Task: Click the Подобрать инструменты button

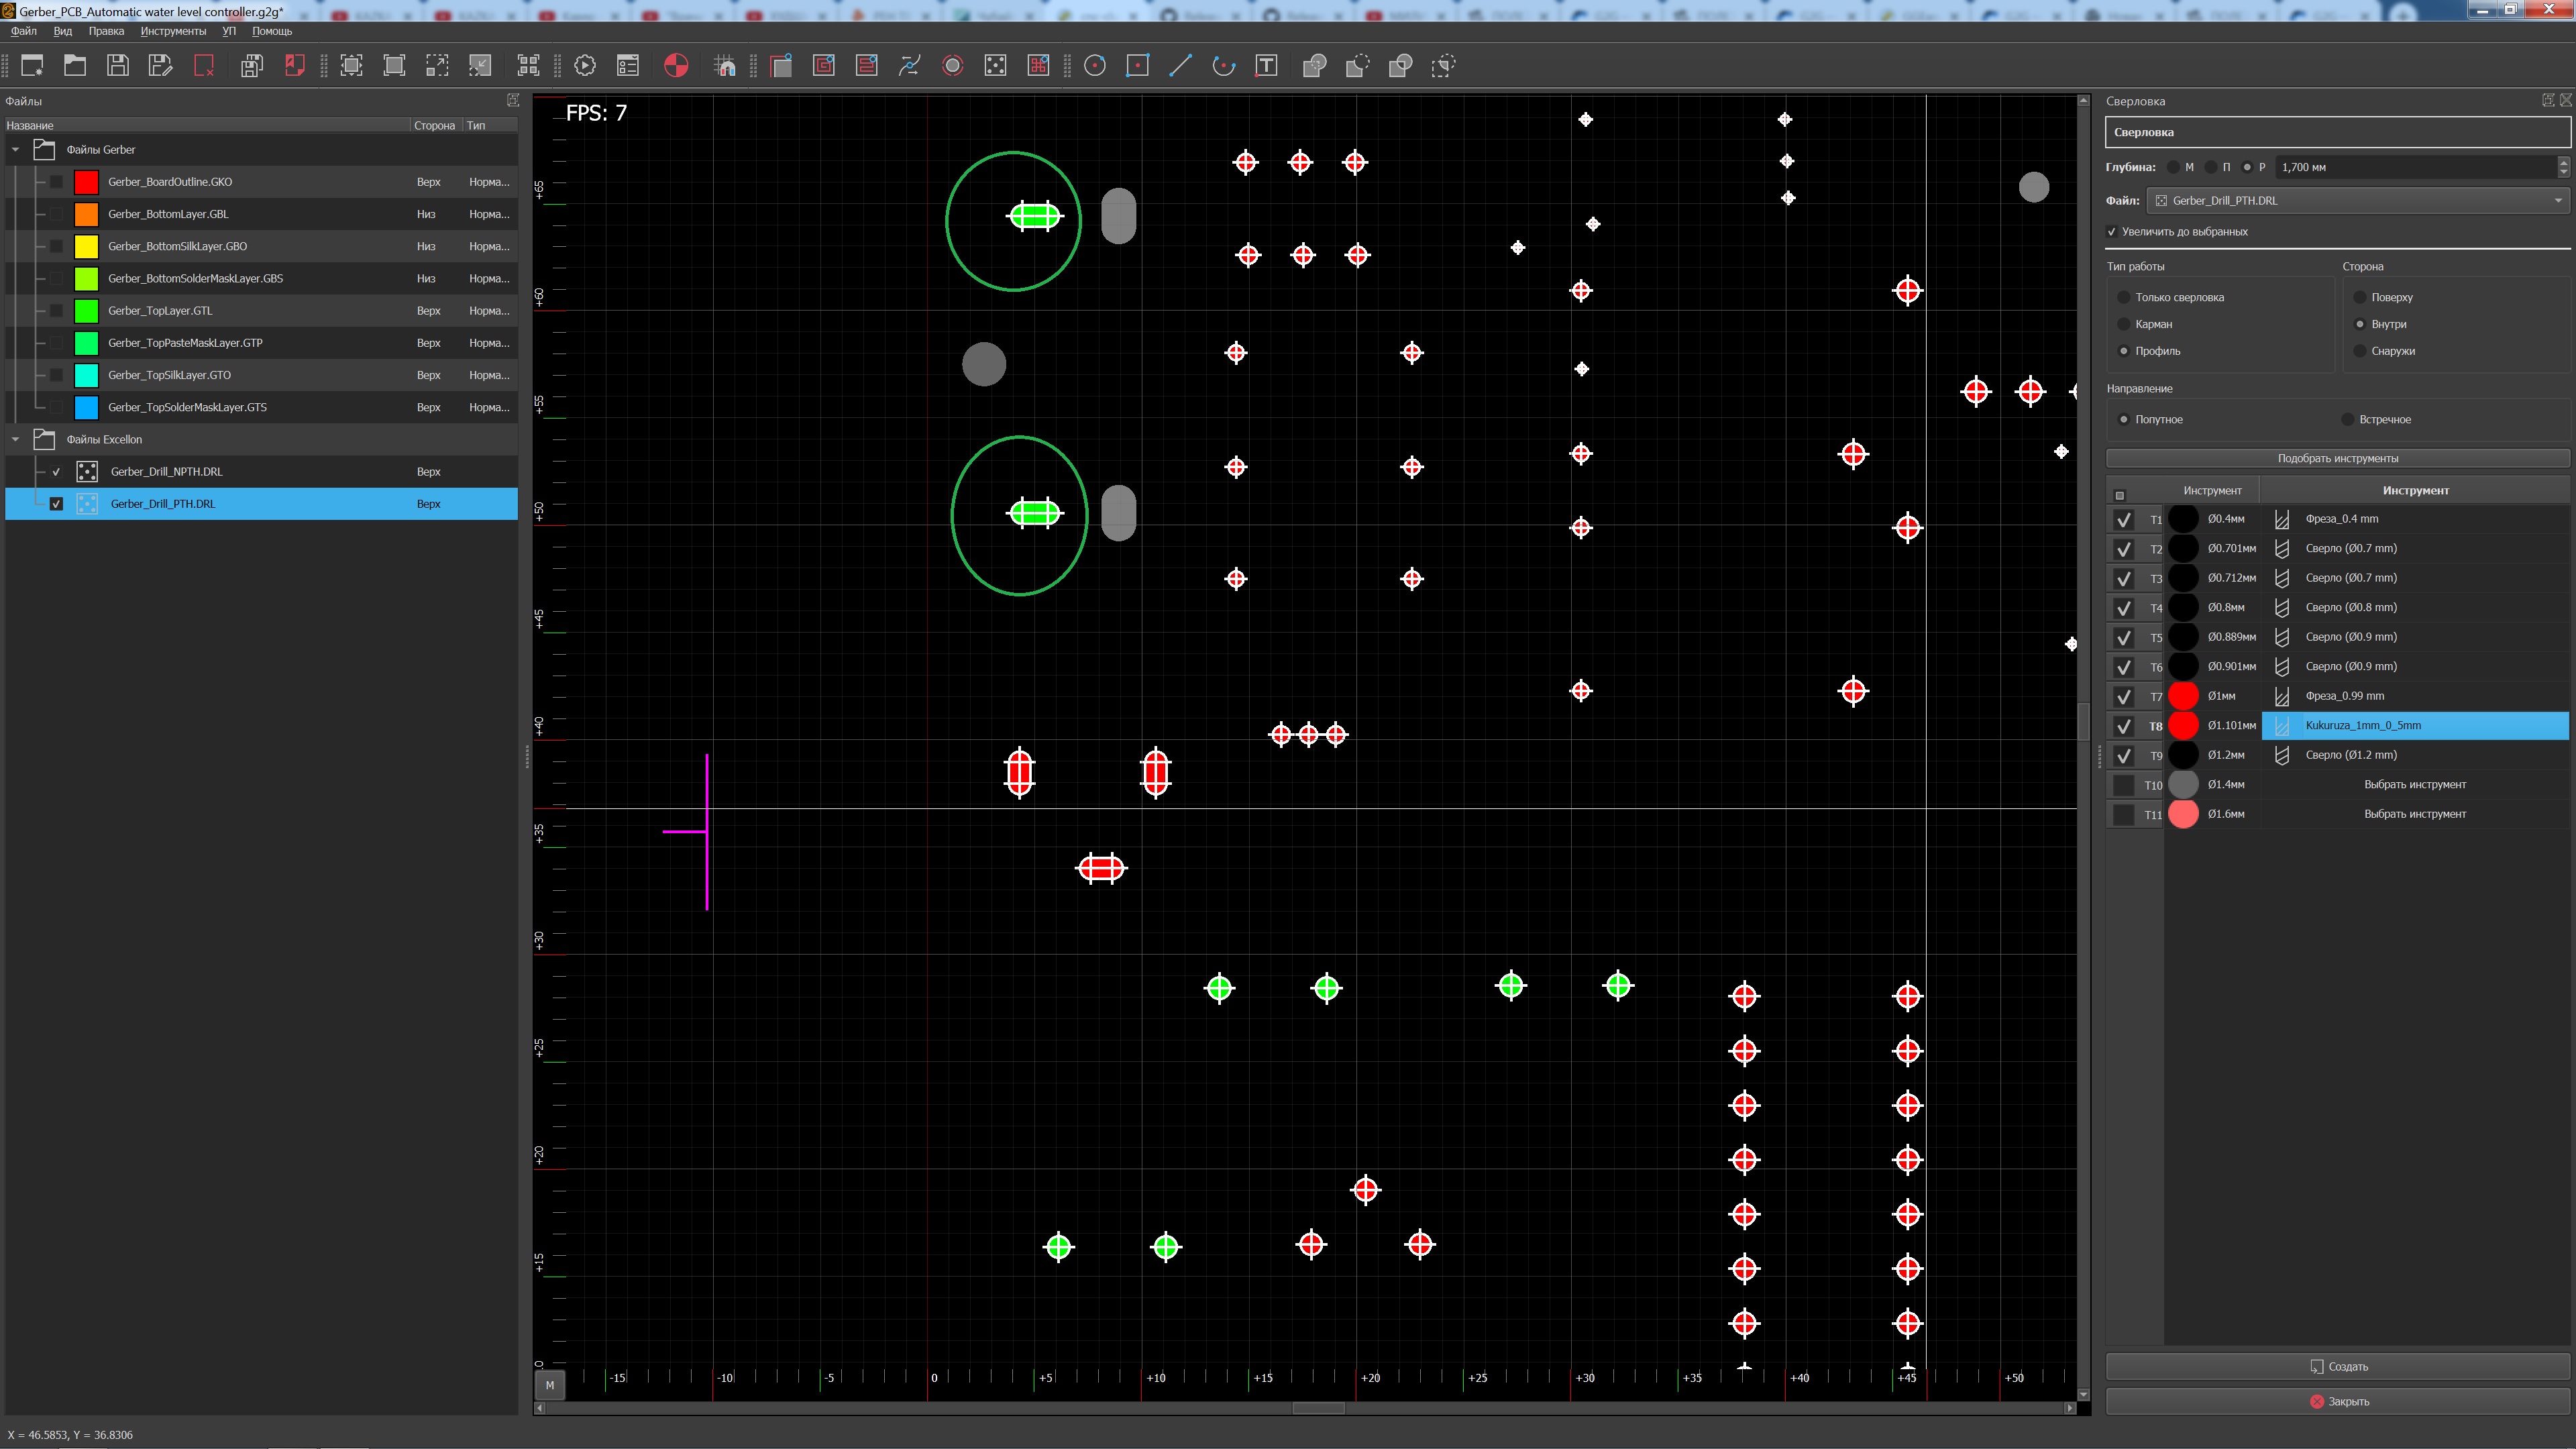Action: (2337, 458)
